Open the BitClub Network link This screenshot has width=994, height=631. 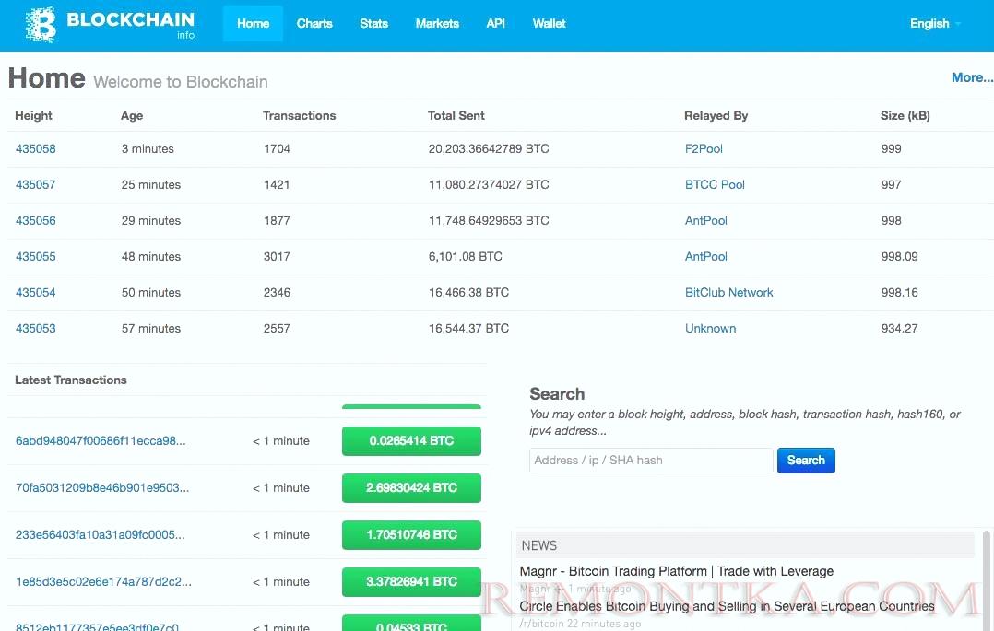click(x=729, y=293)
